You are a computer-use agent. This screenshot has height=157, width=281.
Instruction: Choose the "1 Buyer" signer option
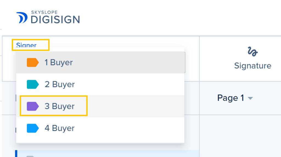[59, 62]
